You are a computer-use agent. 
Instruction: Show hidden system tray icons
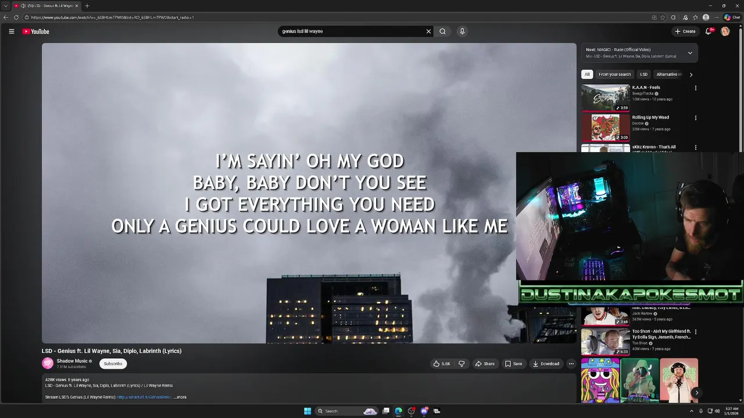click(691, 411)
